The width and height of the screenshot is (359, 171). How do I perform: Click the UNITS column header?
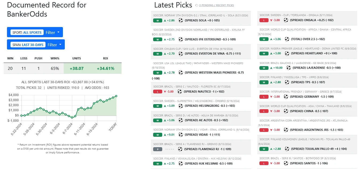tap(77, 58)
